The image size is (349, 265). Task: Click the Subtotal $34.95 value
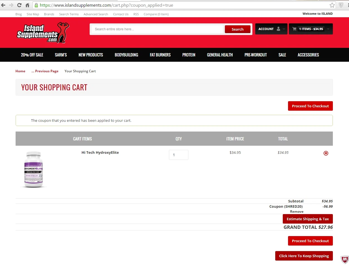pyautogui.click(x=327, y=201)
